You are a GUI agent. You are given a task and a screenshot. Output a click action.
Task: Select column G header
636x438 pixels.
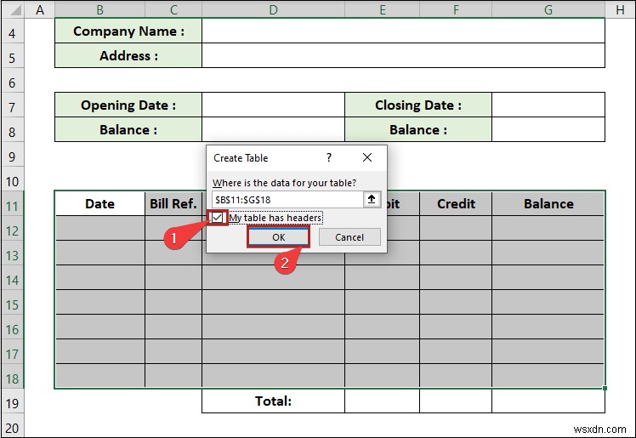[548, 9]
